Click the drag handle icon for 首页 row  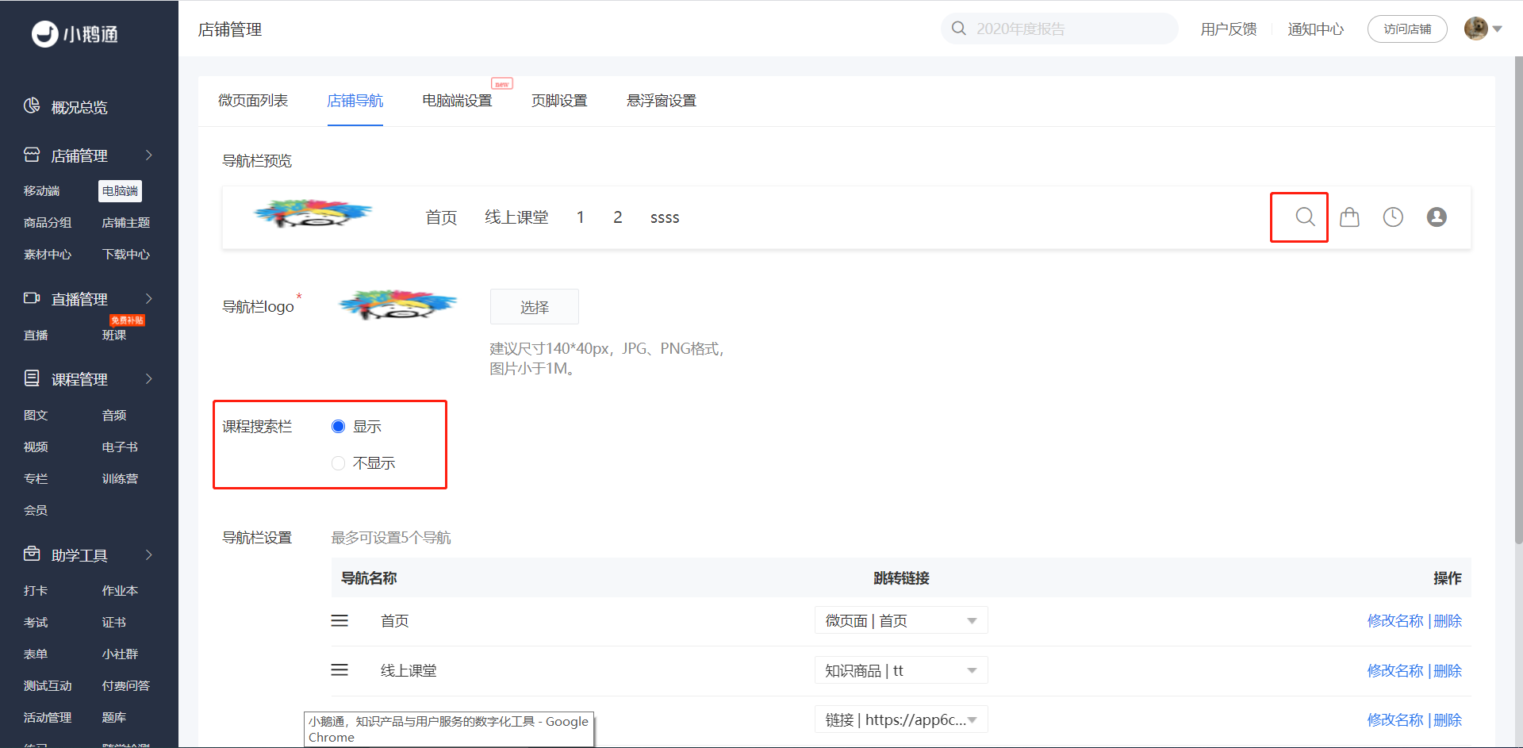point(340,620)
